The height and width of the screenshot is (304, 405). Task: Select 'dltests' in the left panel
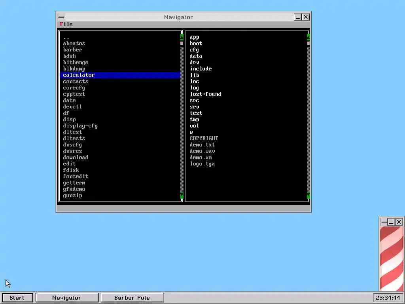coord(120,138)
